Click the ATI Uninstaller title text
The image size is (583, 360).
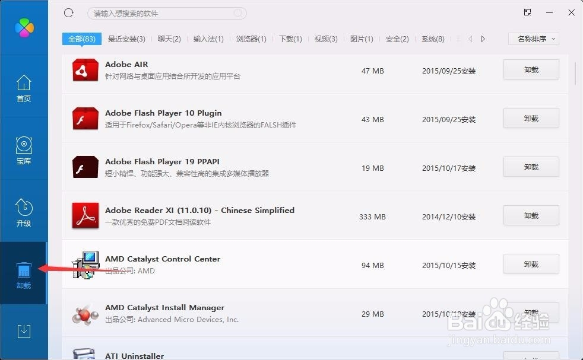(134, 356)
